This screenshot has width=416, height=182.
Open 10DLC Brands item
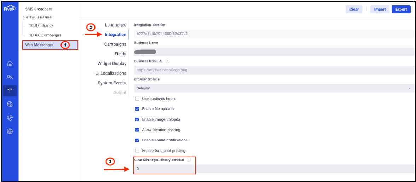pos(41,26)
